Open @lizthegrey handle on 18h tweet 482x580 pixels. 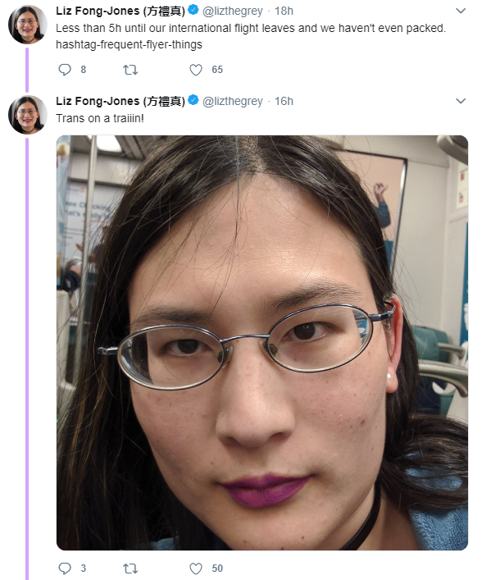pyautogui.click(x=233, y=11)
